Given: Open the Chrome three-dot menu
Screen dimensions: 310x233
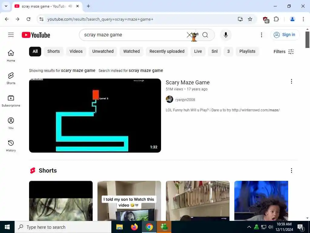Looking at the screenshot, I should pos(303,19).
